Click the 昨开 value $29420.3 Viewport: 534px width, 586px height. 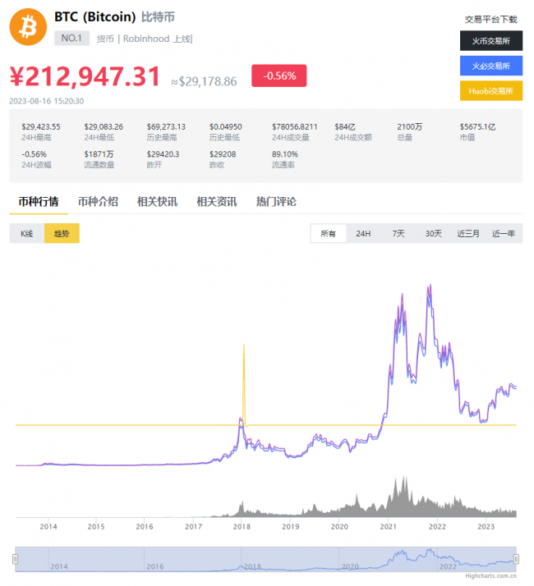(163, 154)
